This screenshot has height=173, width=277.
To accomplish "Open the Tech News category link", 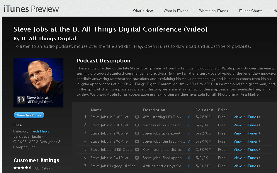I will click(40, 131).
